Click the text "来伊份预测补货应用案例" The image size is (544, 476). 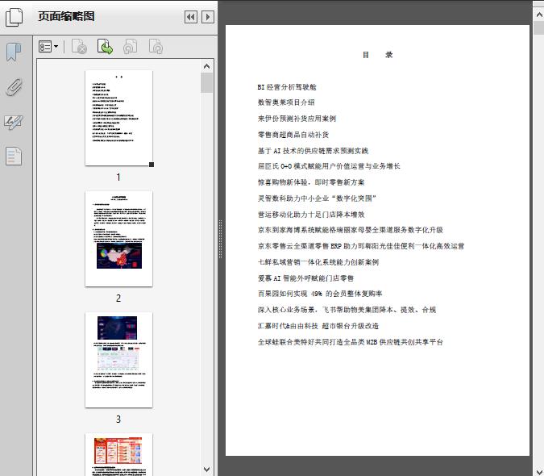point(297,119)
